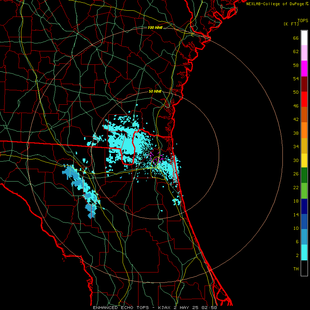This screenshot has width=310, height=310.
Task: Click the legend value 30
Action: [x=296, y=160]
